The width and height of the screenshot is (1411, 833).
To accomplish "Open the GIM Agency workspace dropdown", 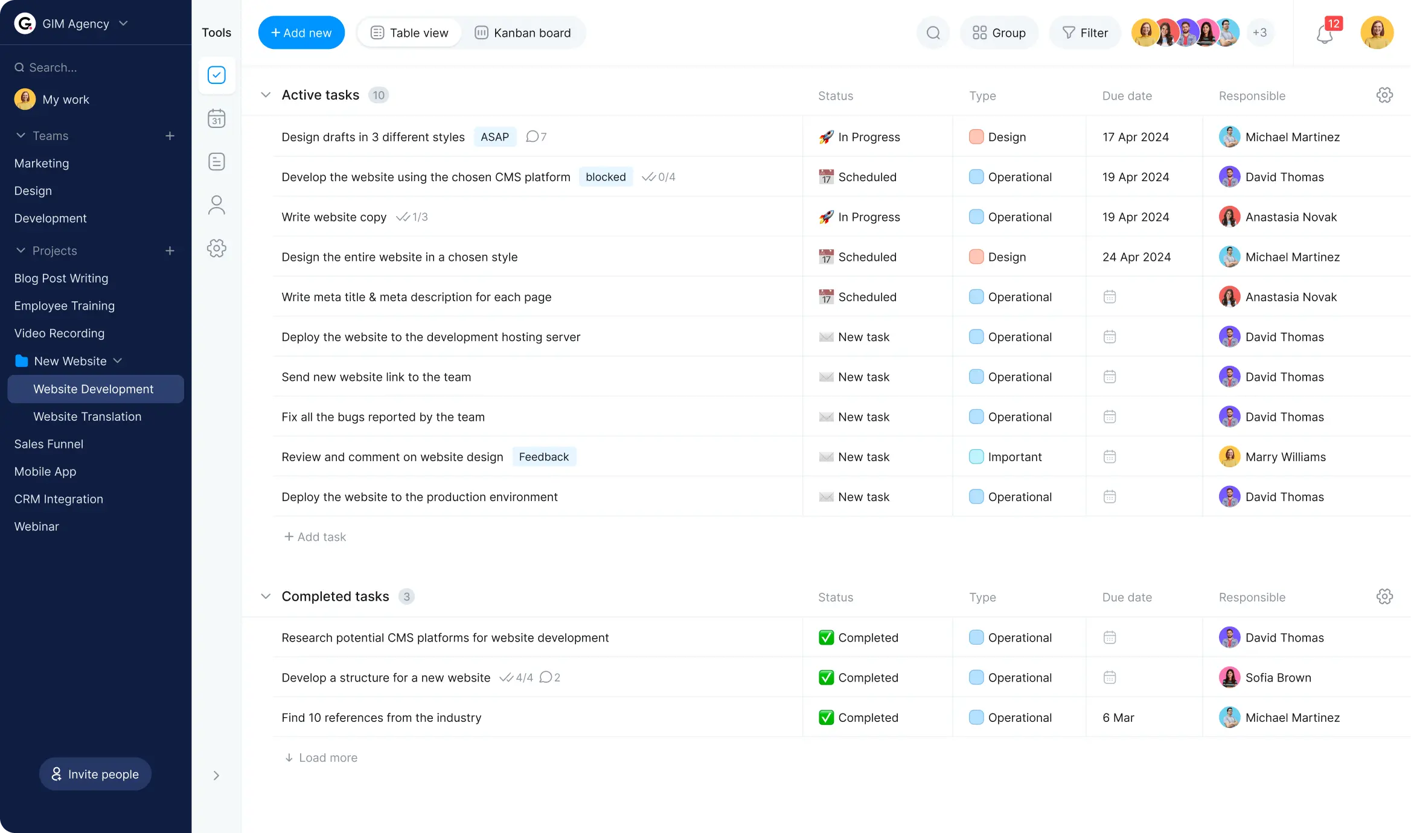I will pyautogui.click(x=124, y=24).
